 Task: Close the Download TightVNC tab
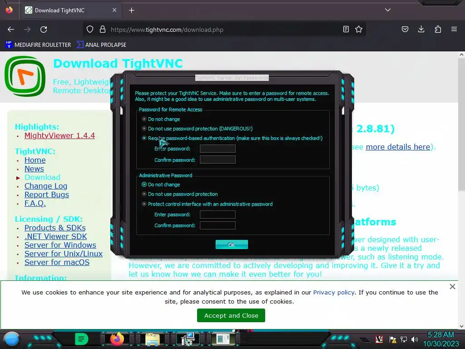[x=114, y=10]
